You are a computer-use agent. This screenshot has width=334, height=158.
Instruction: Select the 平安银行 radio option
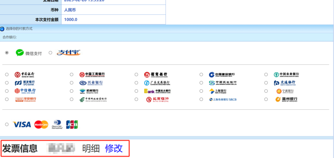pyautogui.click(x=7, y=99)
